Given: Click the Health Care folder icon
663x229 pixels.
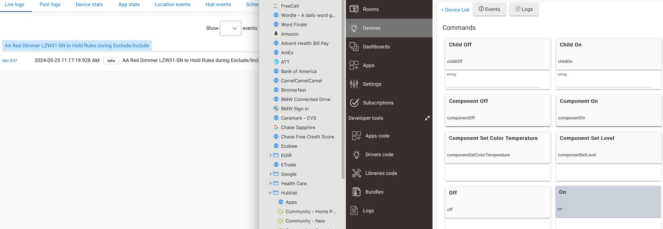Looking at the screenshot, I should coord(276,184).
